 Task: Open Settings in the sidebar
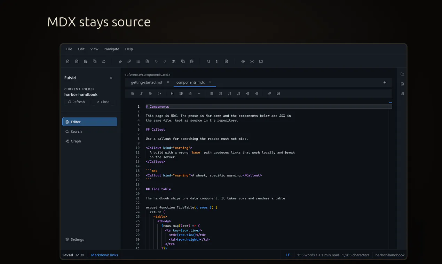click(90, 239)
